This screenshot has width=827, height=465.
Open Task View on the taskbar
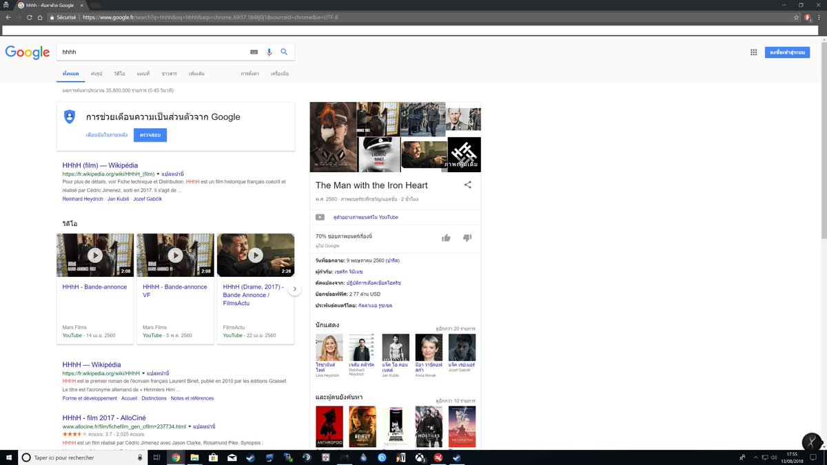pos(156,457)
